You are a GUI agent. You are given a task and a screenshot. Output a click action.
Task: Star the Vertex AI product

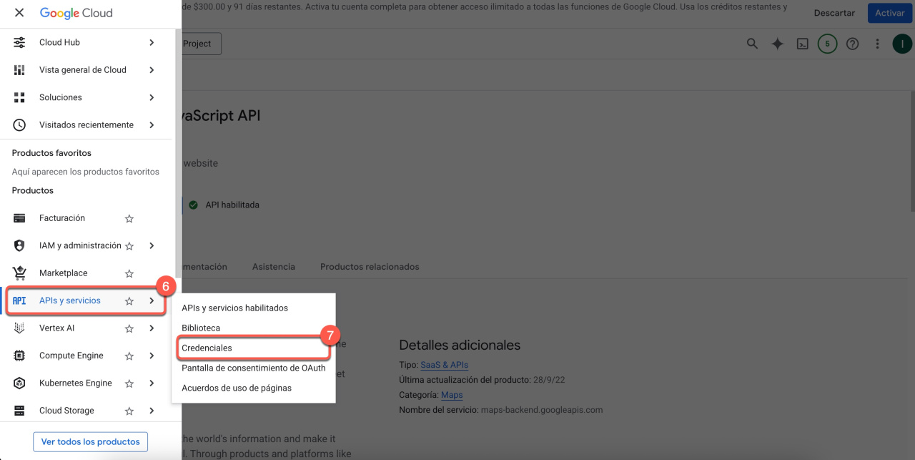(129, 328)
